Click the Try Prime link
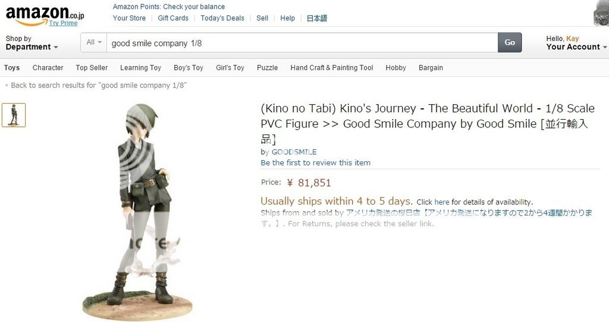This screenshot has width=609, height=322. (x=63, y=23)
